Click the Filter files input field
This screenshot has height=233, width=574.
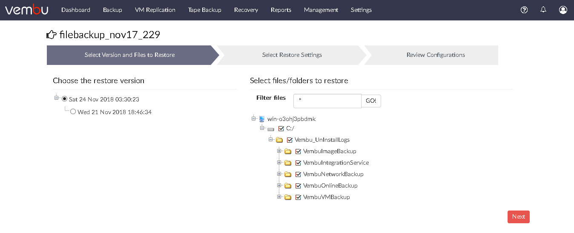327,101
